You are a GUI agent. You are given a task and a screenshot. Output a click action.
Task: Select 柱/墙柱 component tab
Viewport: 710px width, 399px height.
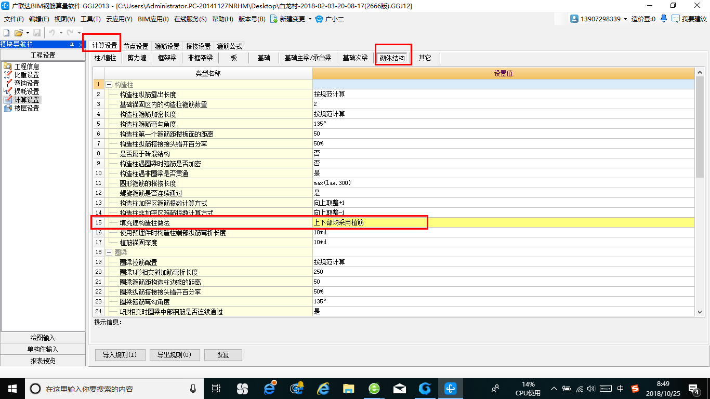click(105, 58)
